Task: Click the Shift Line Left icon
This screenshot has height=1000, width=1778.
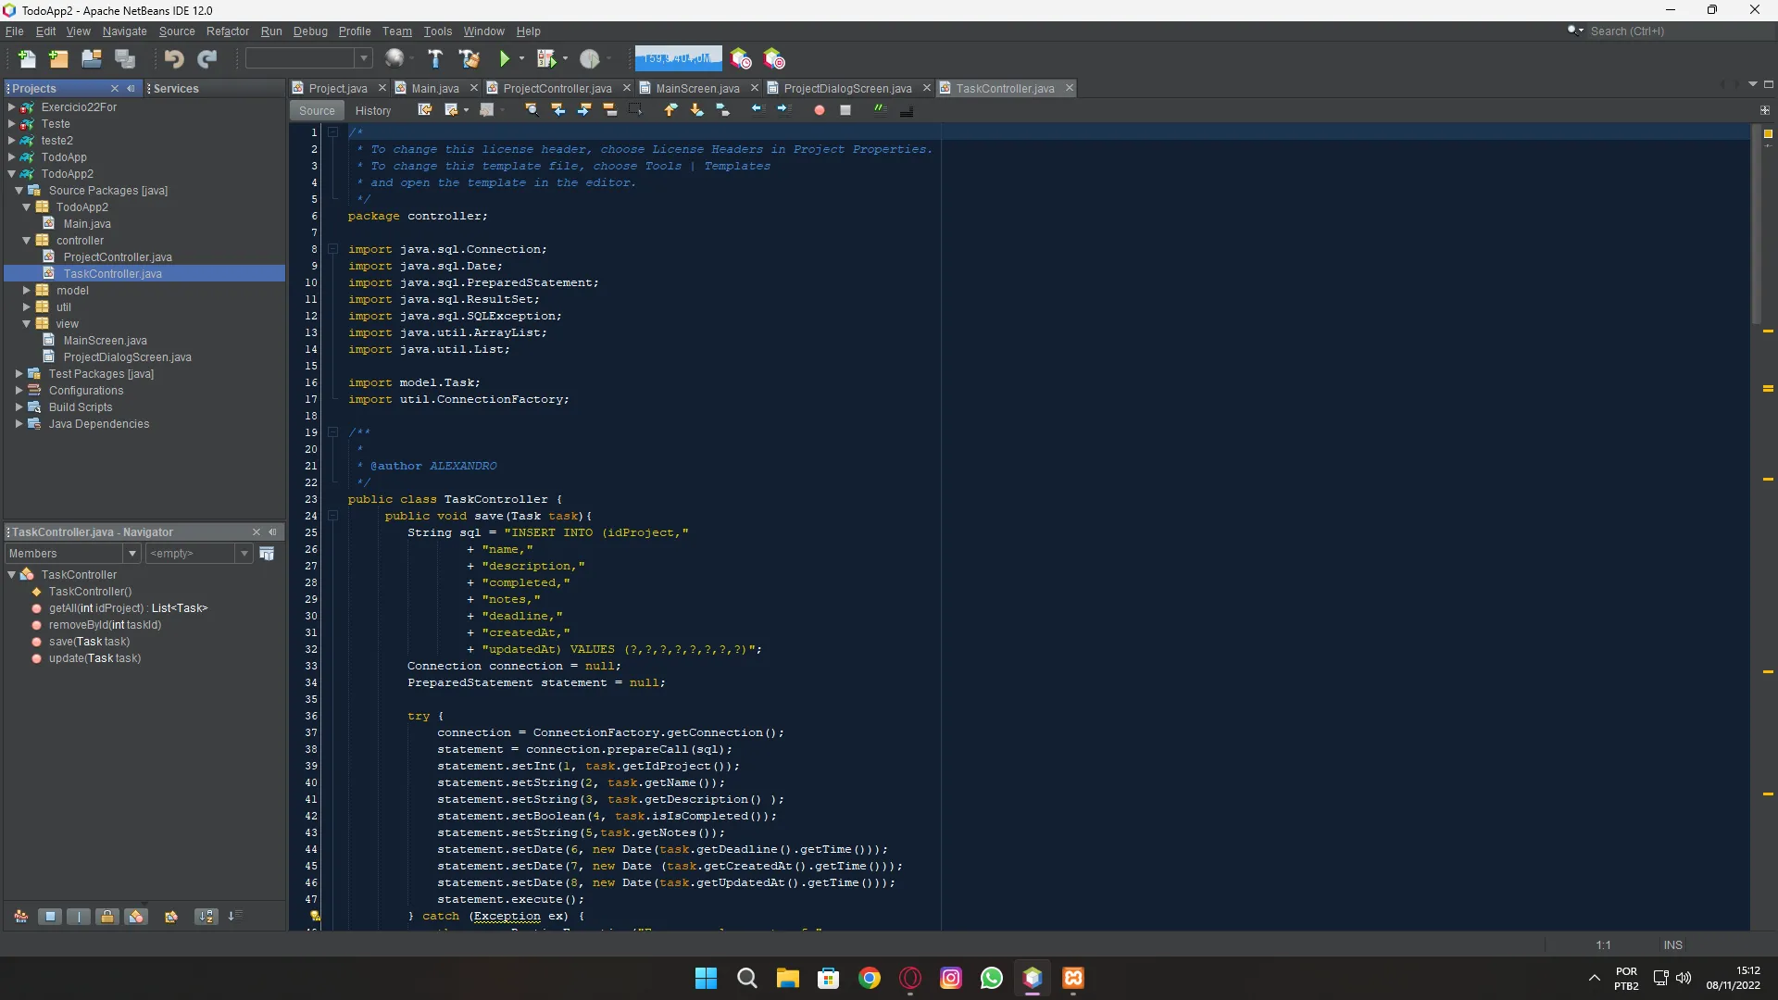Action: tap(758, 110)
